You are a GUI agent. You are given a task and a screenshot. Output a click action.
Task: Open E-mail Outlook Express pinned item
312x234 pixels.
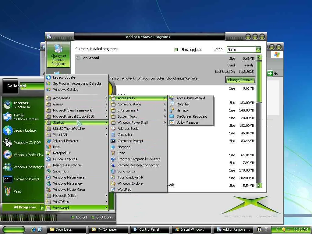[23, 117]
